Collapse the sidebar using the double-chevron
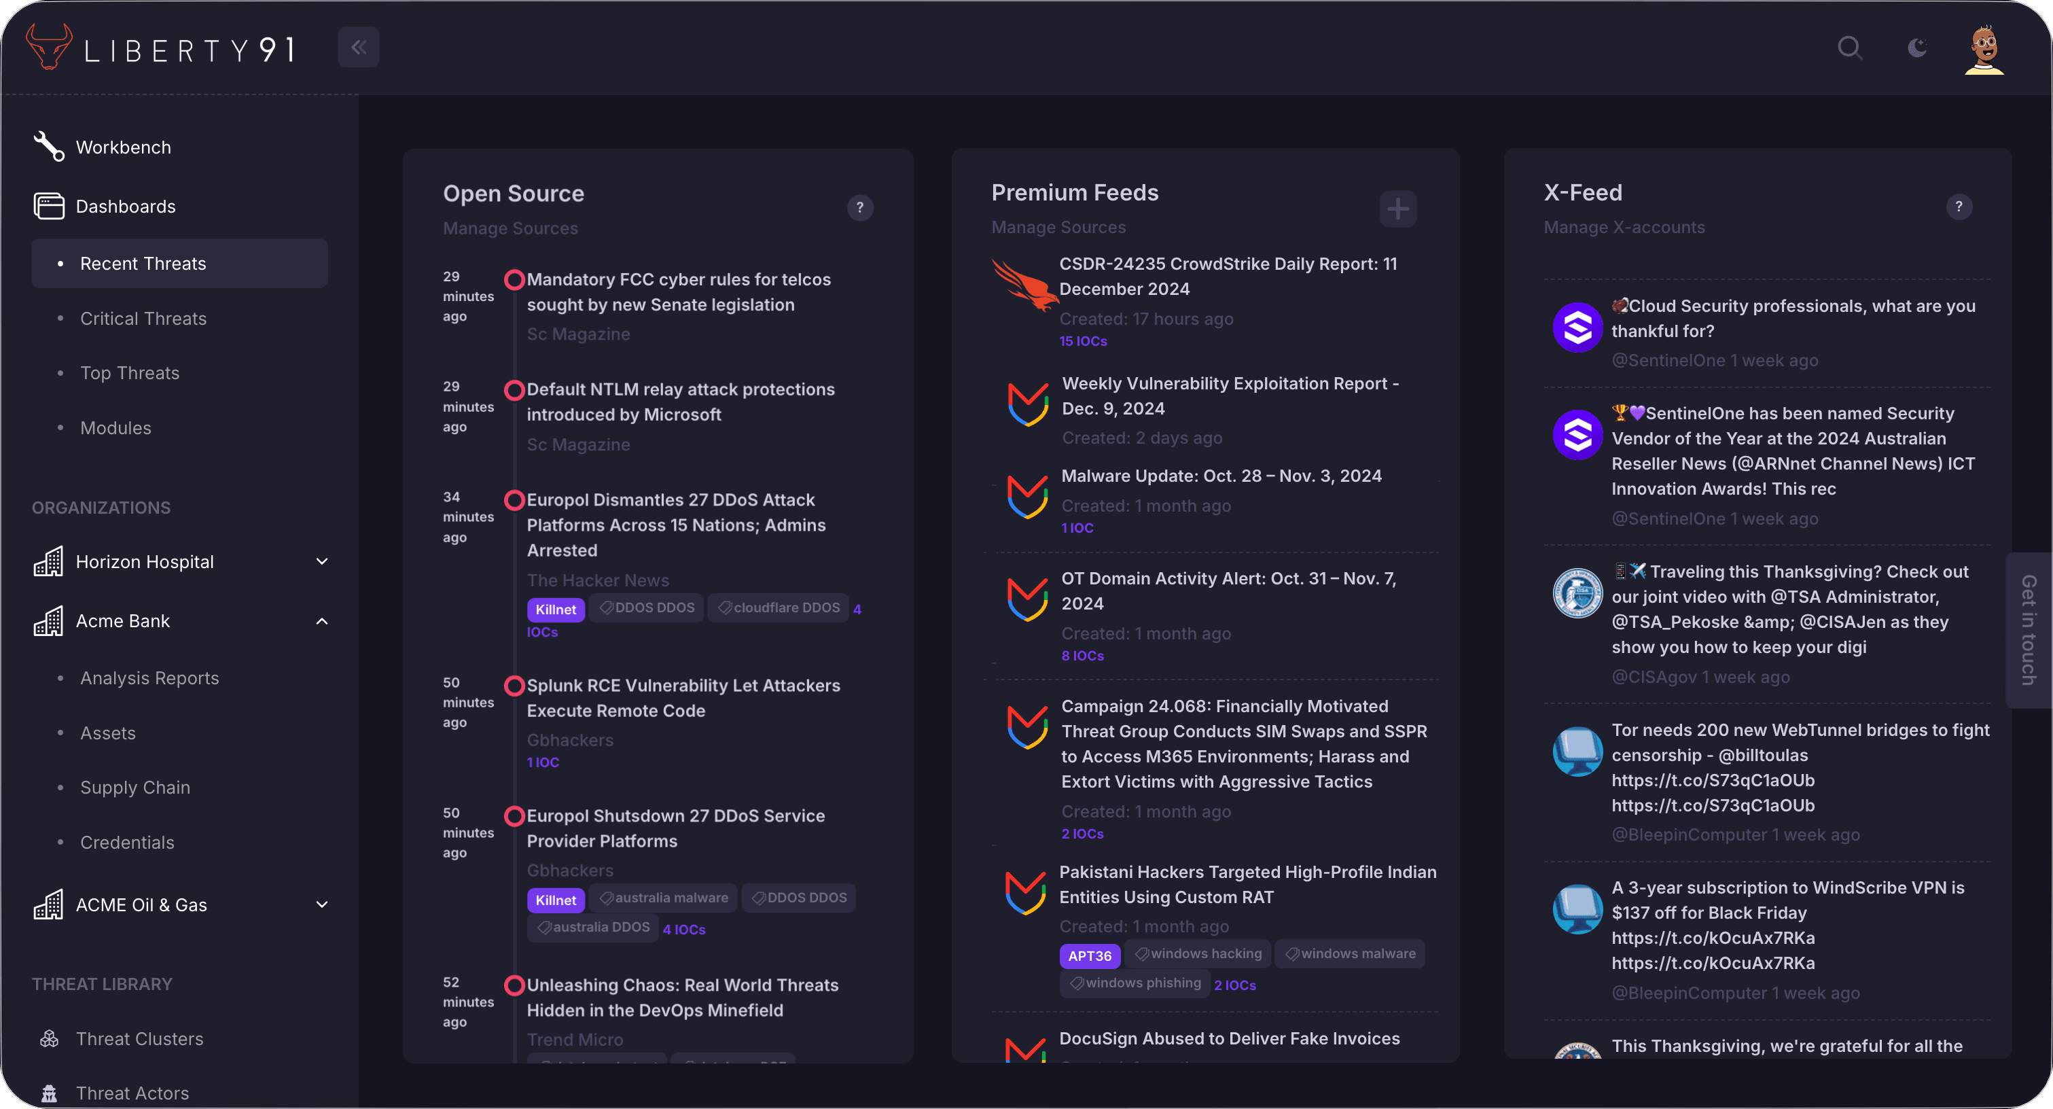 (x=358, y=46)
